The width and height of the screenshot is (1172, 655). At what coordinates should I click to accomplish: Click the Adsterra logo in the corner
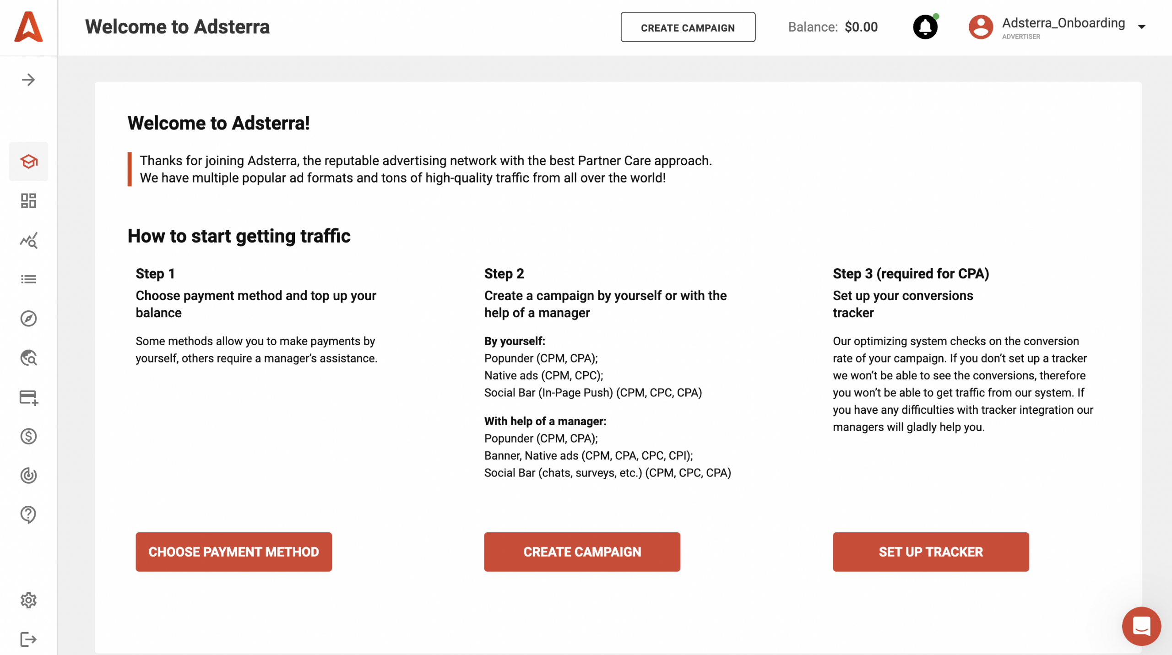(x=28, y=27)
